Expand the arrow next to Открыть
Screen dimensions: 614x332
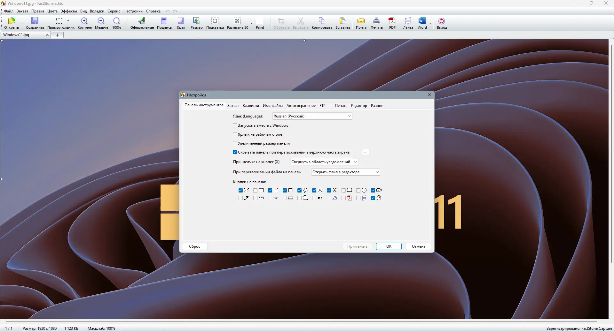pyautogui.click(x=22, y=23)
